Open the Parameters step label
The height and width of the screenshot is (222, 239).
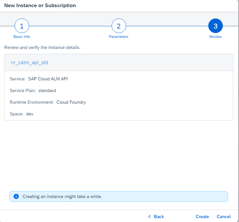pyautogui.click(x=119, y=37)
